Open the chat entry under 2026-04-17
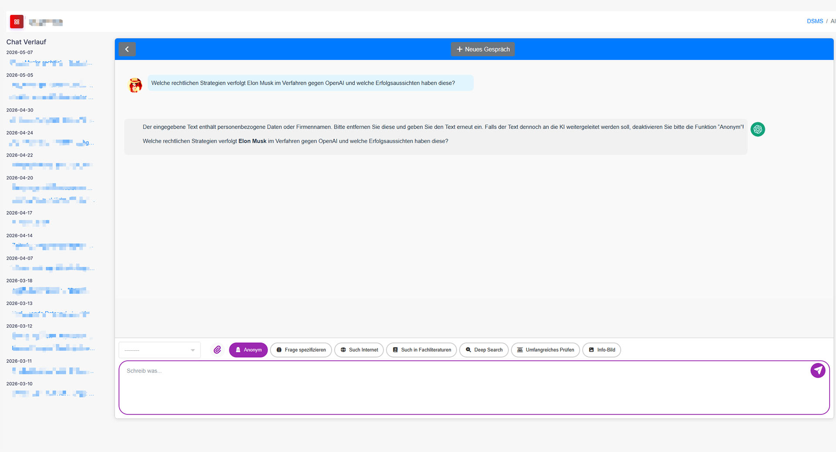The height and width of the screenshot is (452, 836). (x=30, y=222)
